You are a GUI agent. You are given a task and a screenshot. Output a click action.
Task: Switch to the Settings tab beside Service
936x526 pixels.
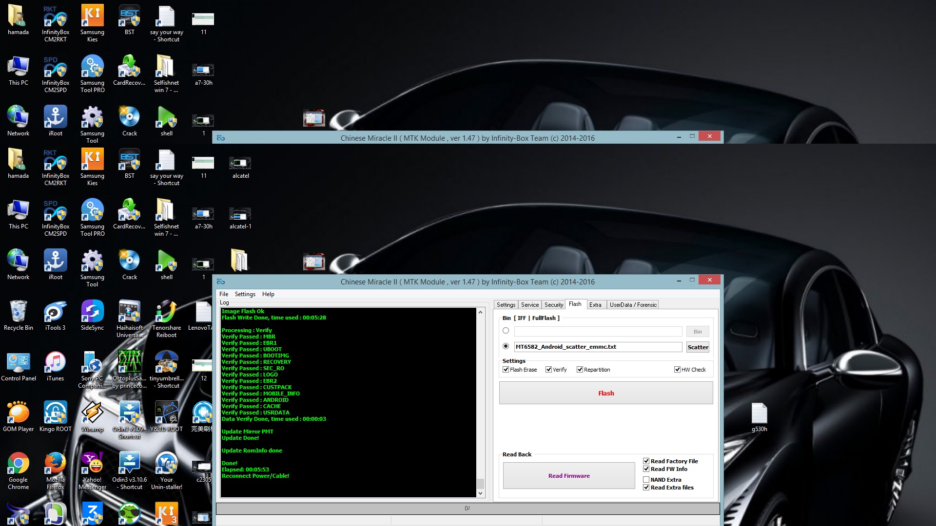(506, 305)
